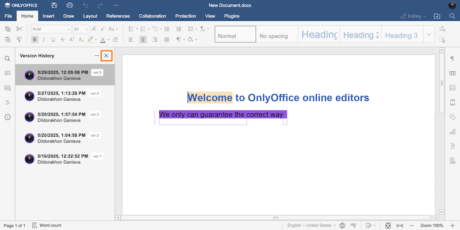
Task: Toggle Underline formatting
Action: pos(53,40)
